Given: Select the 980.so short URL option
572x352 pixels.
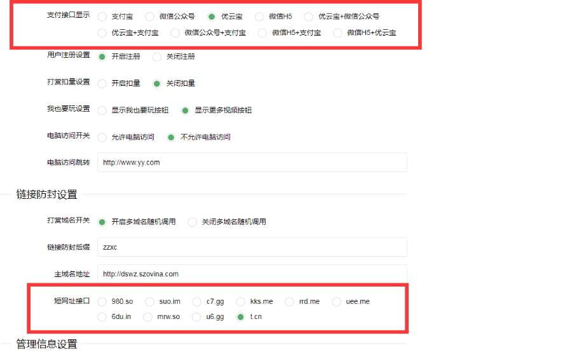Looking at the screenshot, I should pyautogui.click(x=102, y=302).
